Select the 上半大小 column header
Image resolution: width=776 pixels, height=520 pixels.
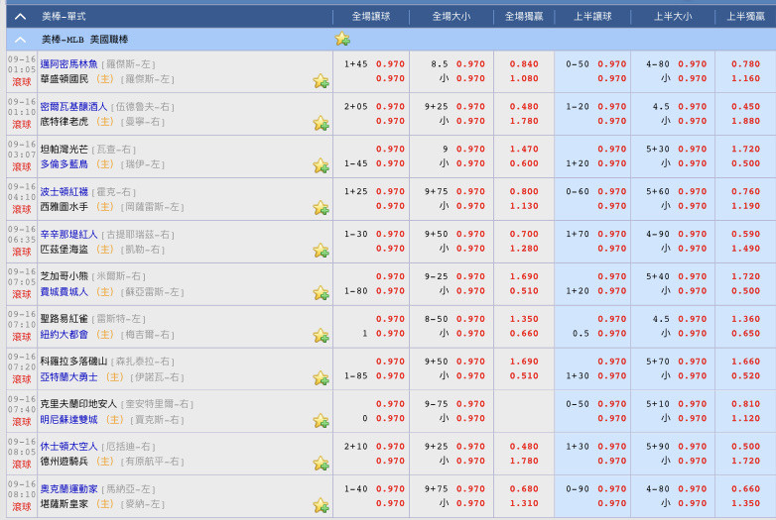[673, 16]
